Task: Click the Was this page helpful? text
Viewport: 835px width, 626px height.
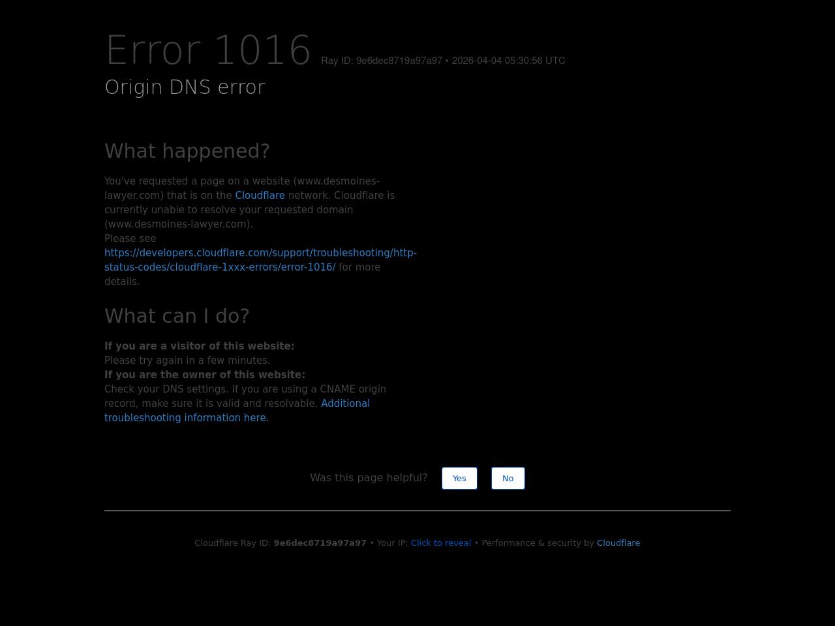Action: 369,478
